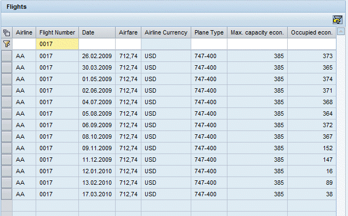
Task: Focus the Occupied econ. filter field
Action: coord(312,44)
